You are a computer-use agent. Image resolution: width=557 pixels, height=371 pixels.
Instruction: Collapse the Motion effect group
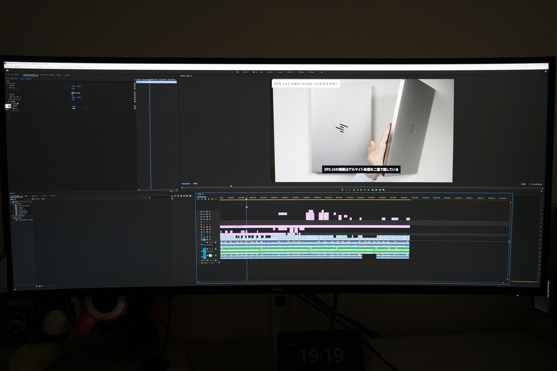6,83
